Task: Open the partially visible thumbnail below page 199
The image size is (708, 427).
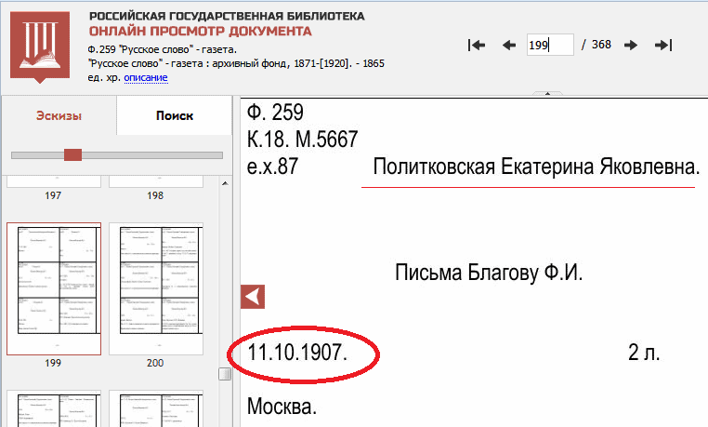Action: 53,409
